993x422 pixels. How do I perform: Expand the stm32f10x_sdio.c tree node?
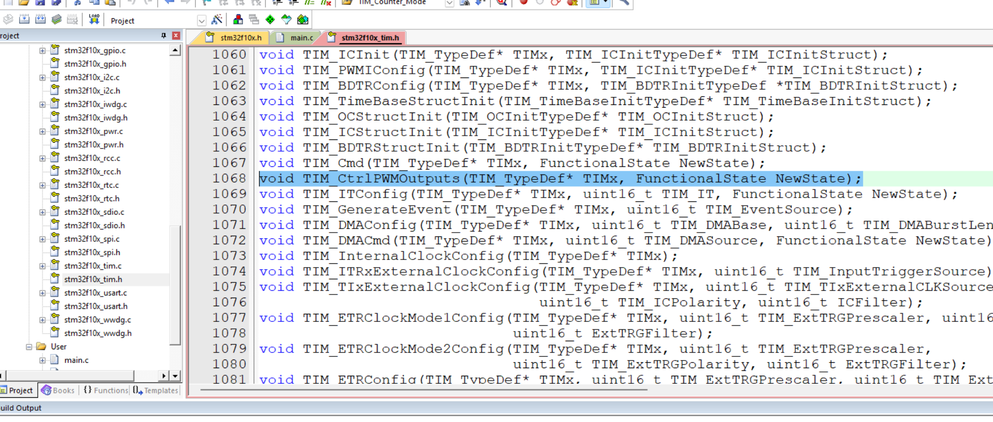coord(42,212)
